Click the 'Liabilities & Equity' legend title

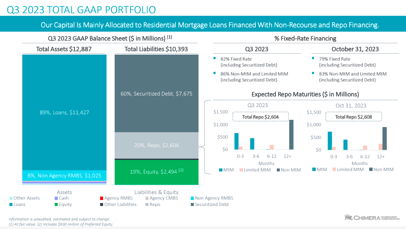(157, 192)
